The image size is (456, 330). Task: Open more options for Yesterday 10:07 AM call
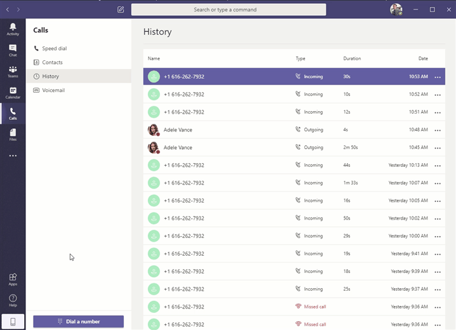click(x=438, y=183)
